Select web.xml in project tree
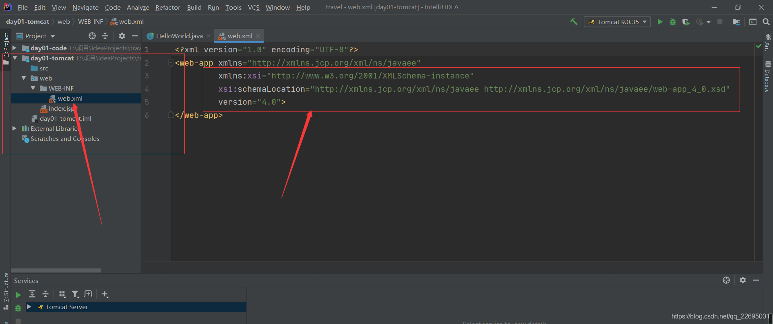Image resolution: width=773 pixels, height=324 pixels. (x=70, y=98)
